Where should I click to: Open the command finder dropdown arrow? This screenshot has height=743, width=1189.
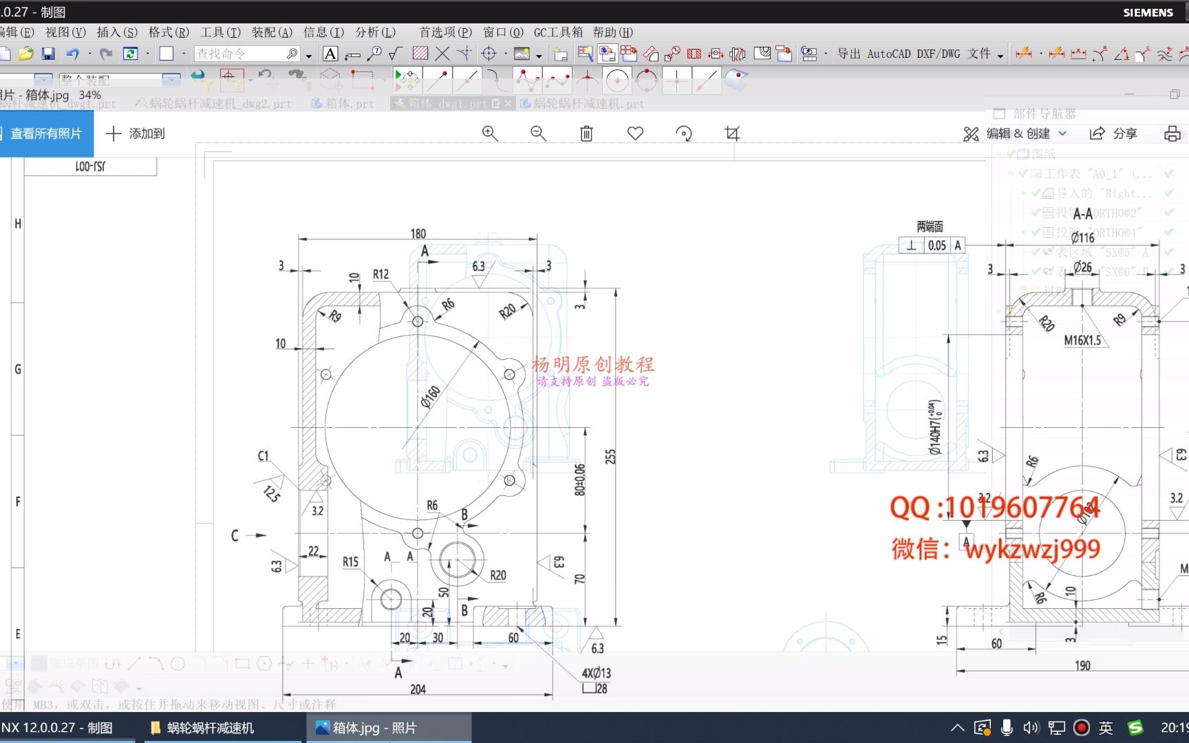(309, 54)
